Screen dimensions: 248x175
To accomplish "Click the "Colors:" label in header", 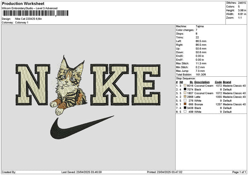I will coord(231,7).
